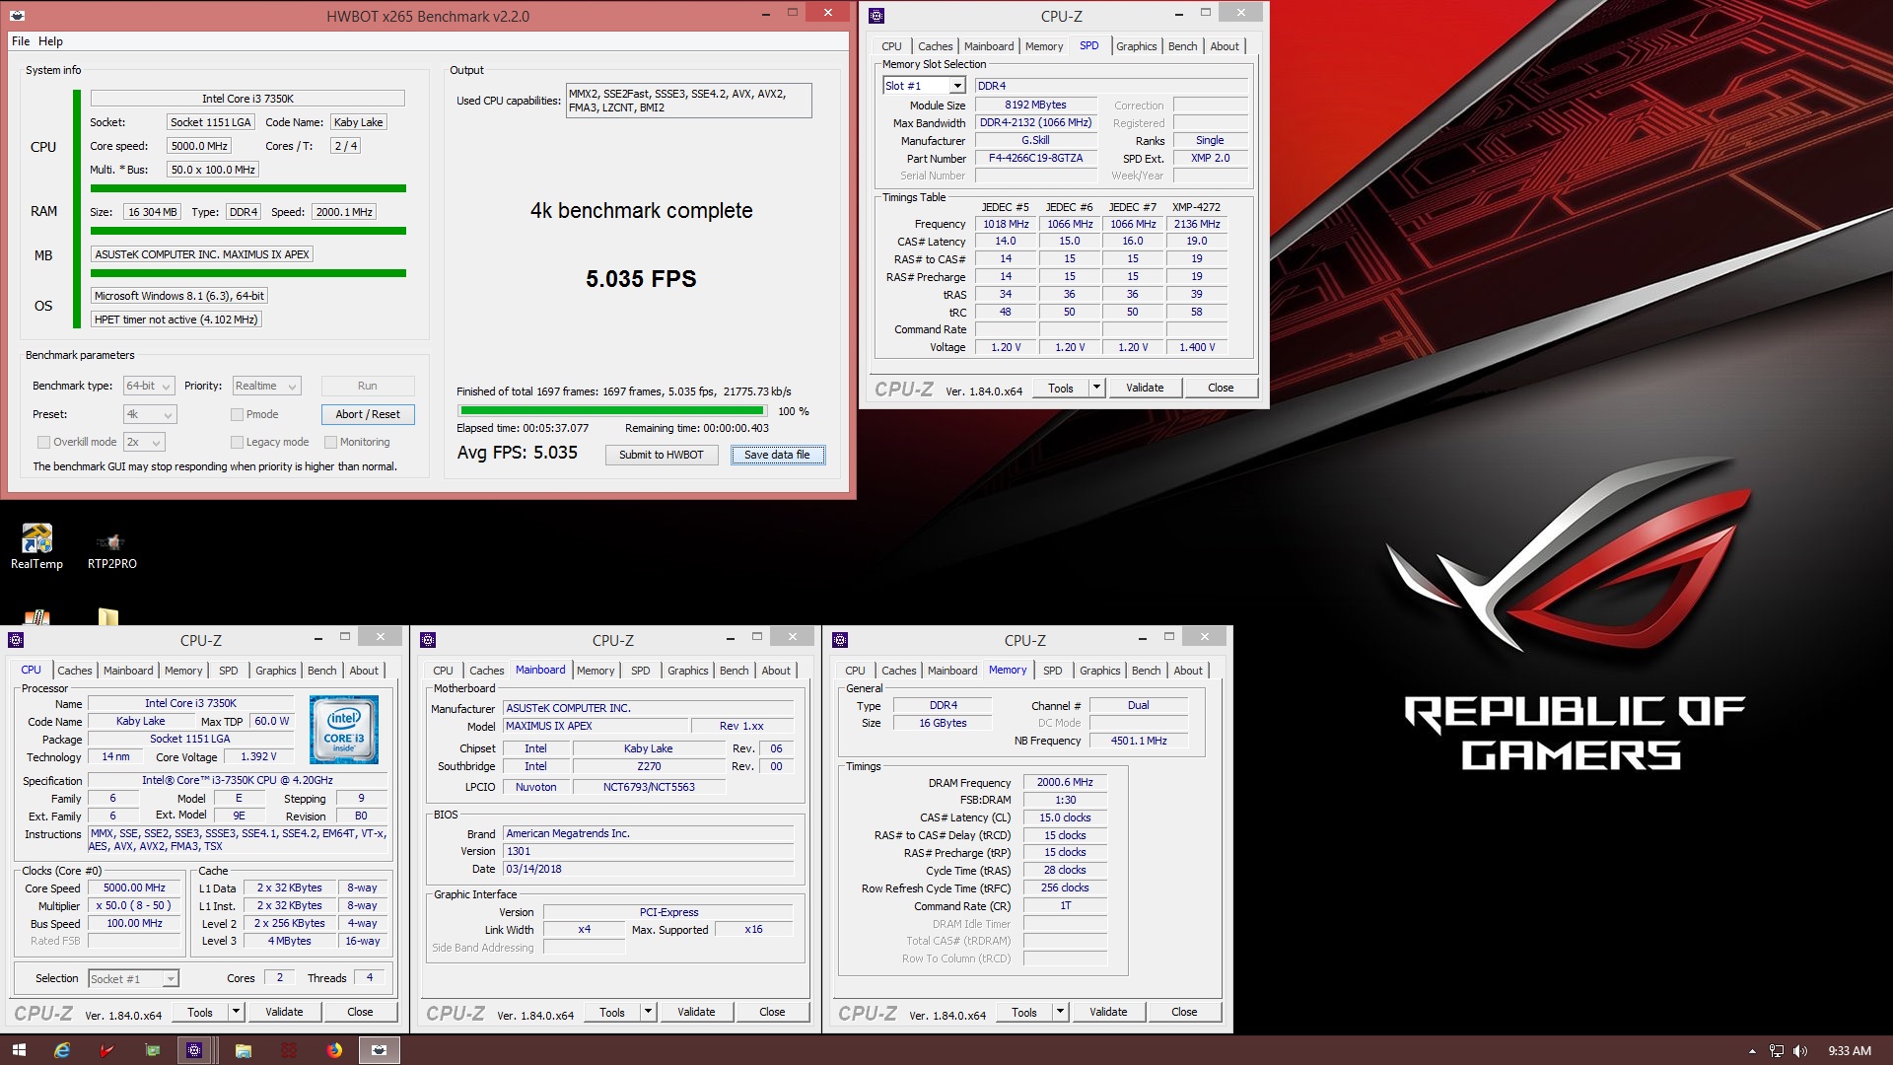This screenshot has width=1893, height=1065.
Task: Click the Part Number F4-4266C19-8GTZA field
Action: (x=1035, y=158)
